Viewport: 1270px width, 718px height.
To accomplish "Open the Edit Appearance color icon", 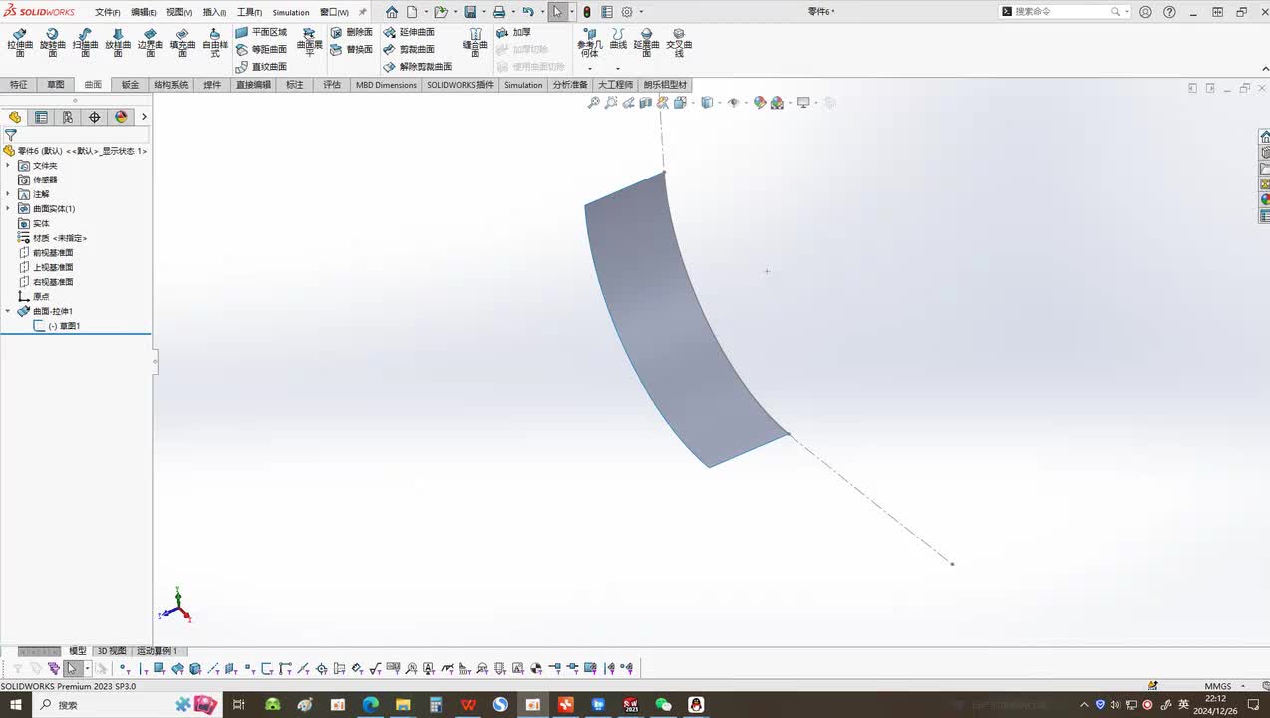I will [x=760, y=103].
